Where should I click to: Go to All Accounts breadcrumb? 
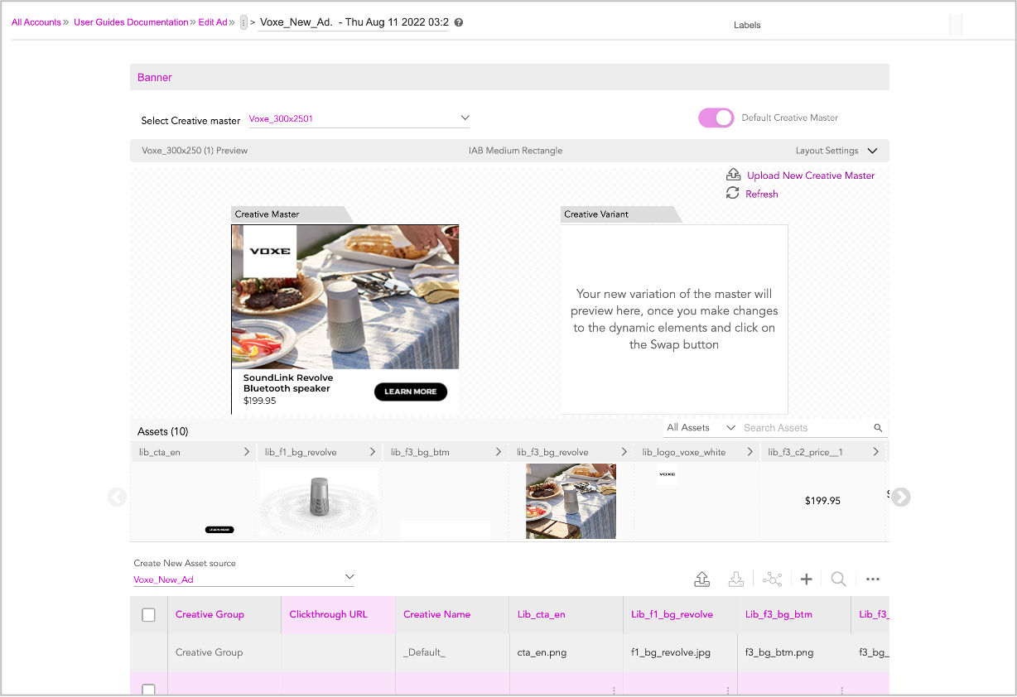[x=36, y=22]
